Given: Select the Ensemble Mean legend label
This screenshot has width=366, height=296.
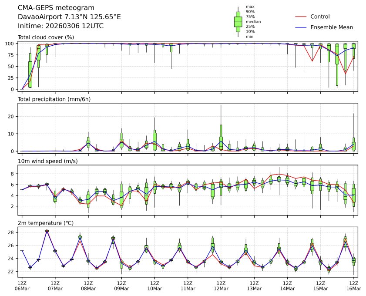Looking at the screenshot, I should [x=331, y=27].
